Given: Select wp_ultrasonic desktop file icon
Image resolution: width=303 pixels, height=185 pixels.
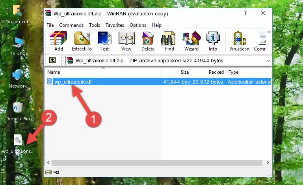Looking at the screenshot, I should tap(18, 144).
